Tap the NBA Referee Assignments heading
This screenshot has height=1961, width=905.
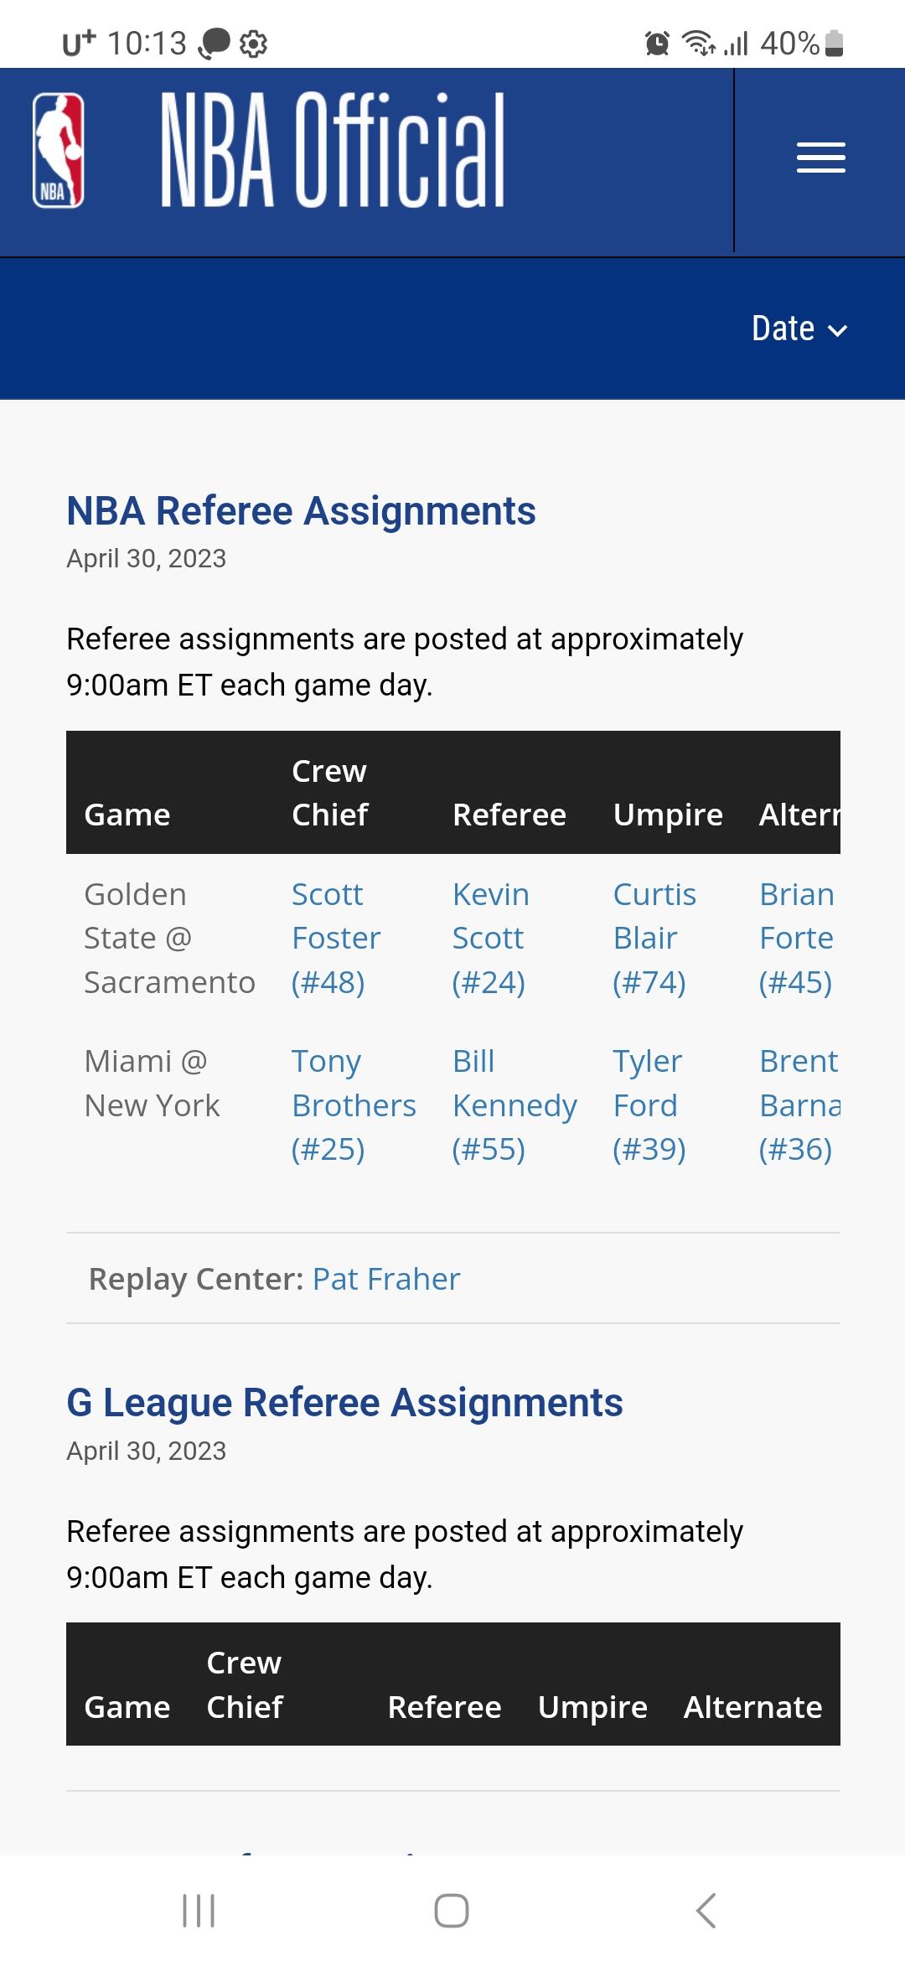pos(301,510)
